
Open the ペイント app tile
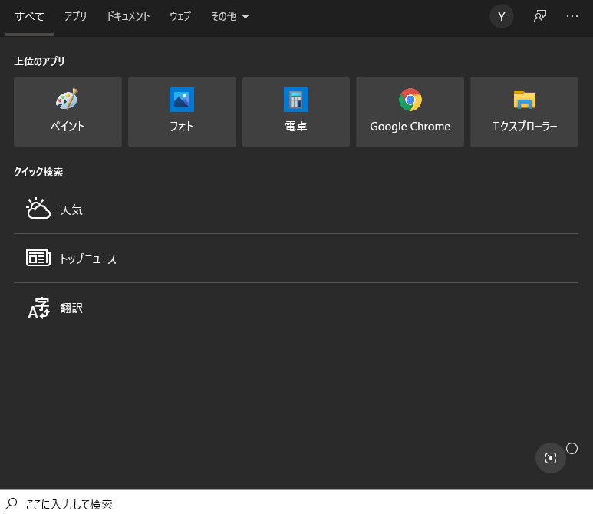click(68, 112)
